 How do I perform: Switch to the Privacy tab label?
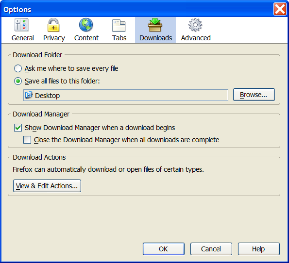coord(54,38)
